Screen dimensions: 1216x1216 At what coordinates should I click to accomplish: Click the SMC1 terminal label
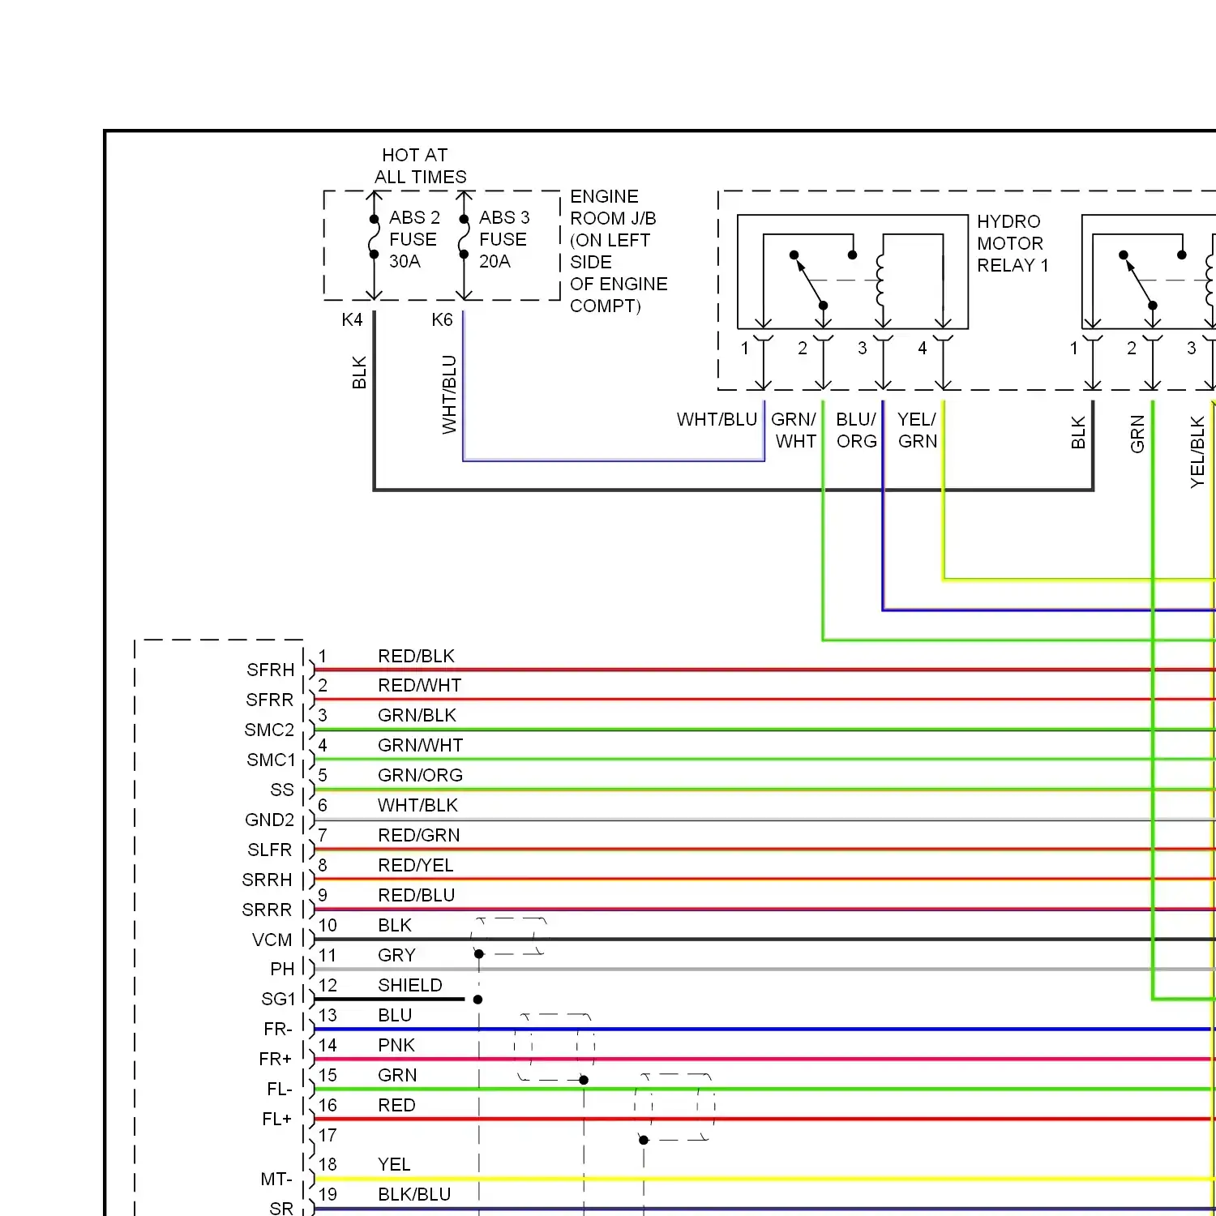tap(271, 760)
